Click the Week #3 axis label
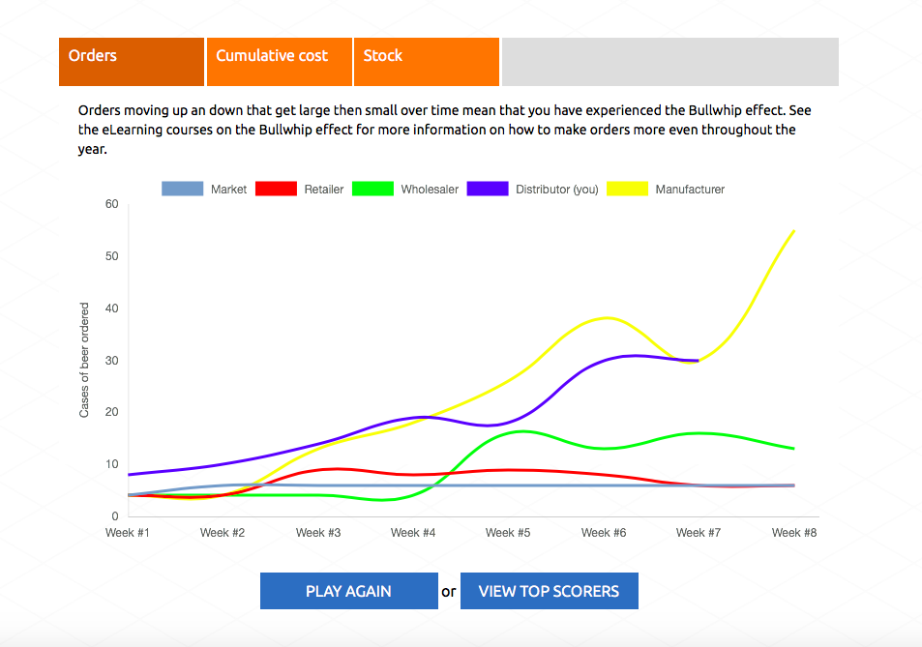This screenshot has width=922, height=647. pyautogui.click(x=318, y=533)
